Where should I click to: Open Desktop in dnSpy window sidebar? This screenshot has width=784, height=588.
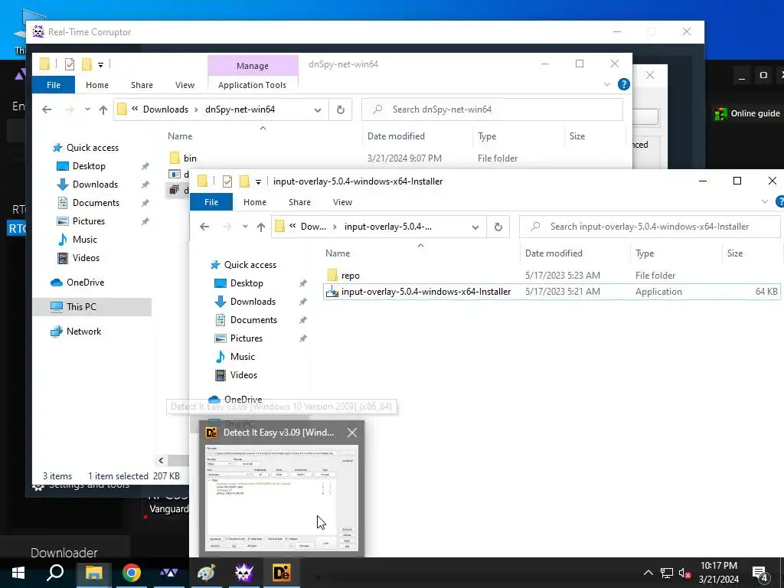[x=89, y=166]
